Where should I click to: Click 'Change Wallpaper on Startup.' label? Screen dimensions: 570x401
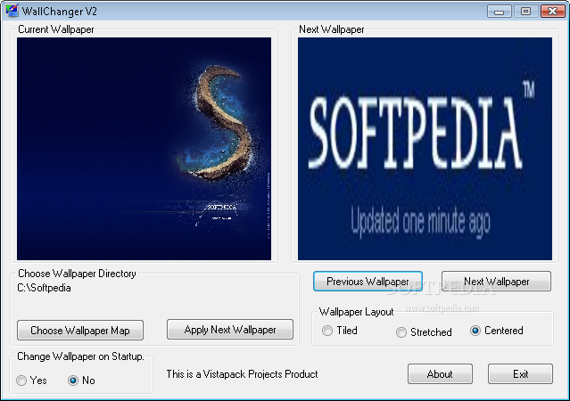pyautogui.click(x=80, y=356)
